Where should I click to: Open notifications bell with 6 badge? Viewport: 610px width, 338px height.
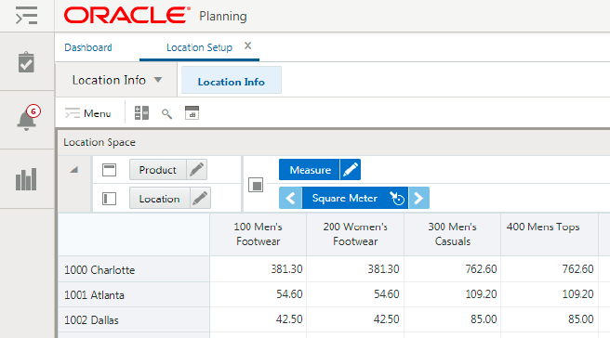[x=28, y=117]
